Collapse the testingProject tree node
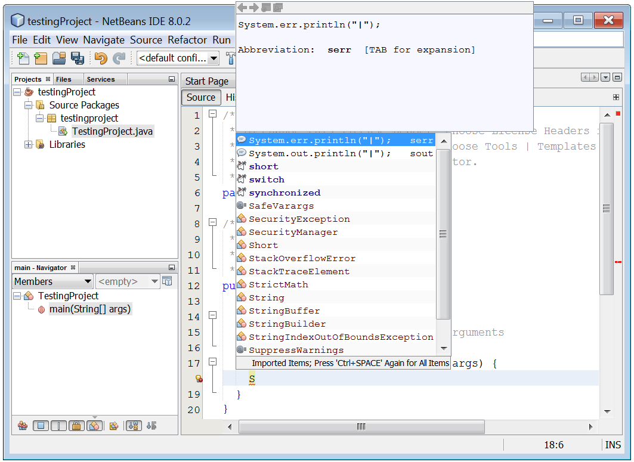 point(17,92)
